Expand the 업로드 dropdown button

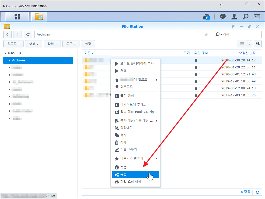click(x=13, y=44)
